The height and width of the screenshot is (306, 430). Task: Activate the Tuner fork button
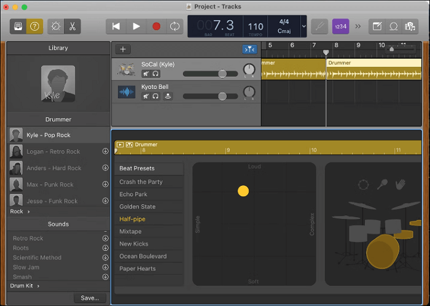pos(319,26)
